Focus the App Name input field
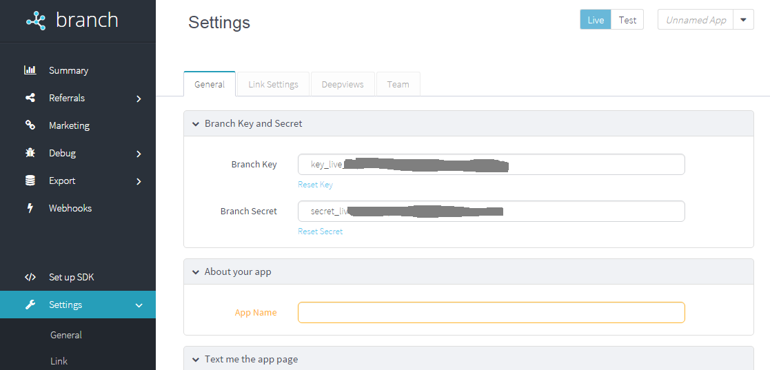 [x=491, y=313]
